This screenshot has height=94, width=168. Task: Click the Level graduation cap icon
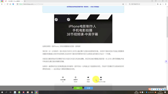[88, 77]
